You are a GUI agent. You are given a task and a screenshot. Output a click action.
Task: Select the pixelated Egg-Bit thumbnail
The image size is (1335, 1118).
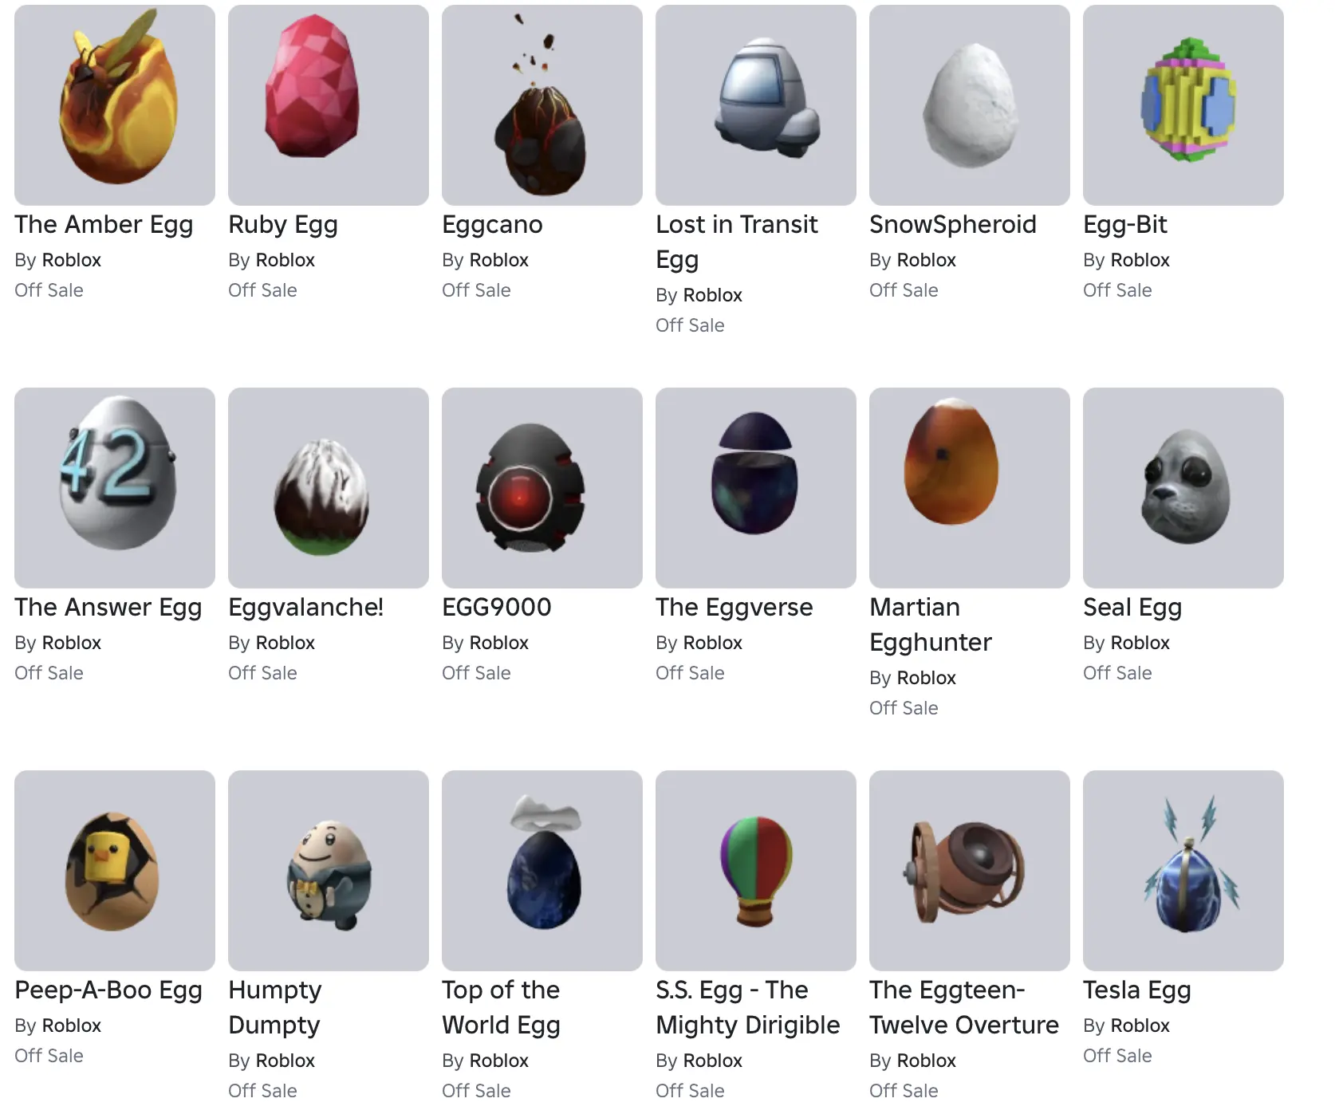(x=1183, y=105)
